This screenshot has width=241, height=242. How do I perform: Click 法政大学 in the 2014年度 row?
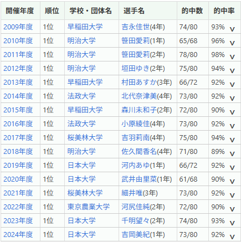coord(81,96)
